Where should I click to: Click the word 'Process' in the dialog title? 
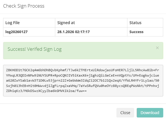(36, 6)
